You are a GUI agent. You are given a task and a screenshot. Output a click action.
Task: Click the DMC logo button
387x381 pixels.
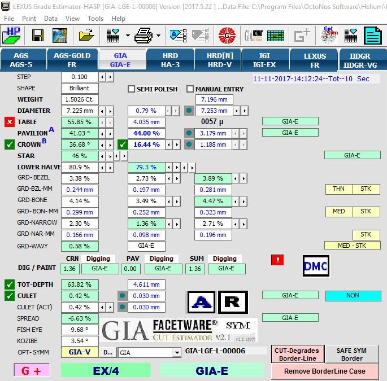(x=316, y=266)
